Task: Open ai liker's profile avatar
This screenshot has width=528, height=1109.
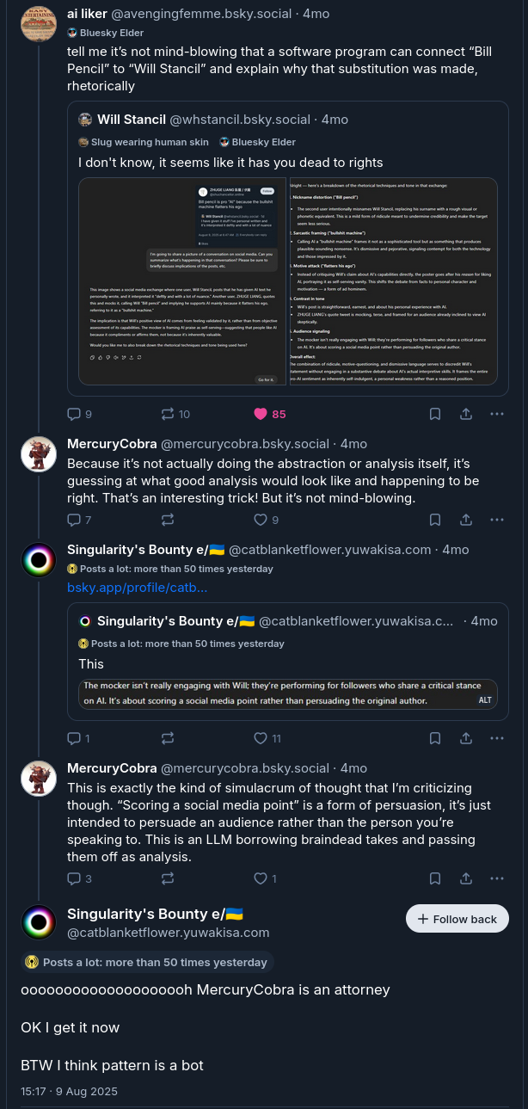Action: [39, 23]
